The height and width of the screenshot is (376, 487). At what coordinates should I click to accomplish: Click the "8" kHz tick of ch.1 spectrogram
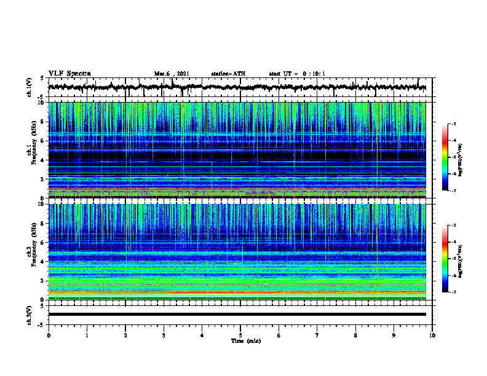pyautogui.click(x=44, y=122)
